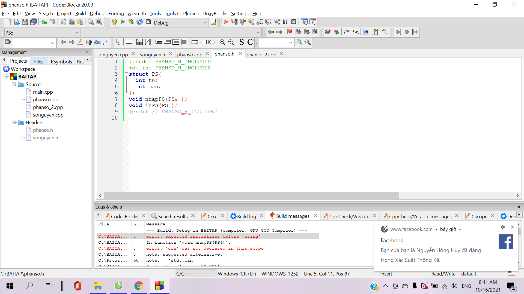The height and width of the screenshot is (294, 524).
Task: Start debugging with red arrow icon
Action: point(226,22)
